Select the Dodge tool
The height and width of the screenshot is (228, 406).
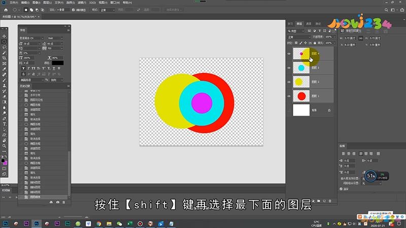4,113
